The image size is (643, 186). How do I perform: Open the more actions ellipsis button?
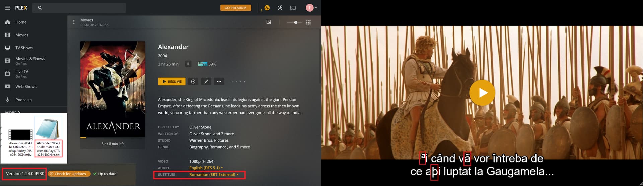[219, 81]
